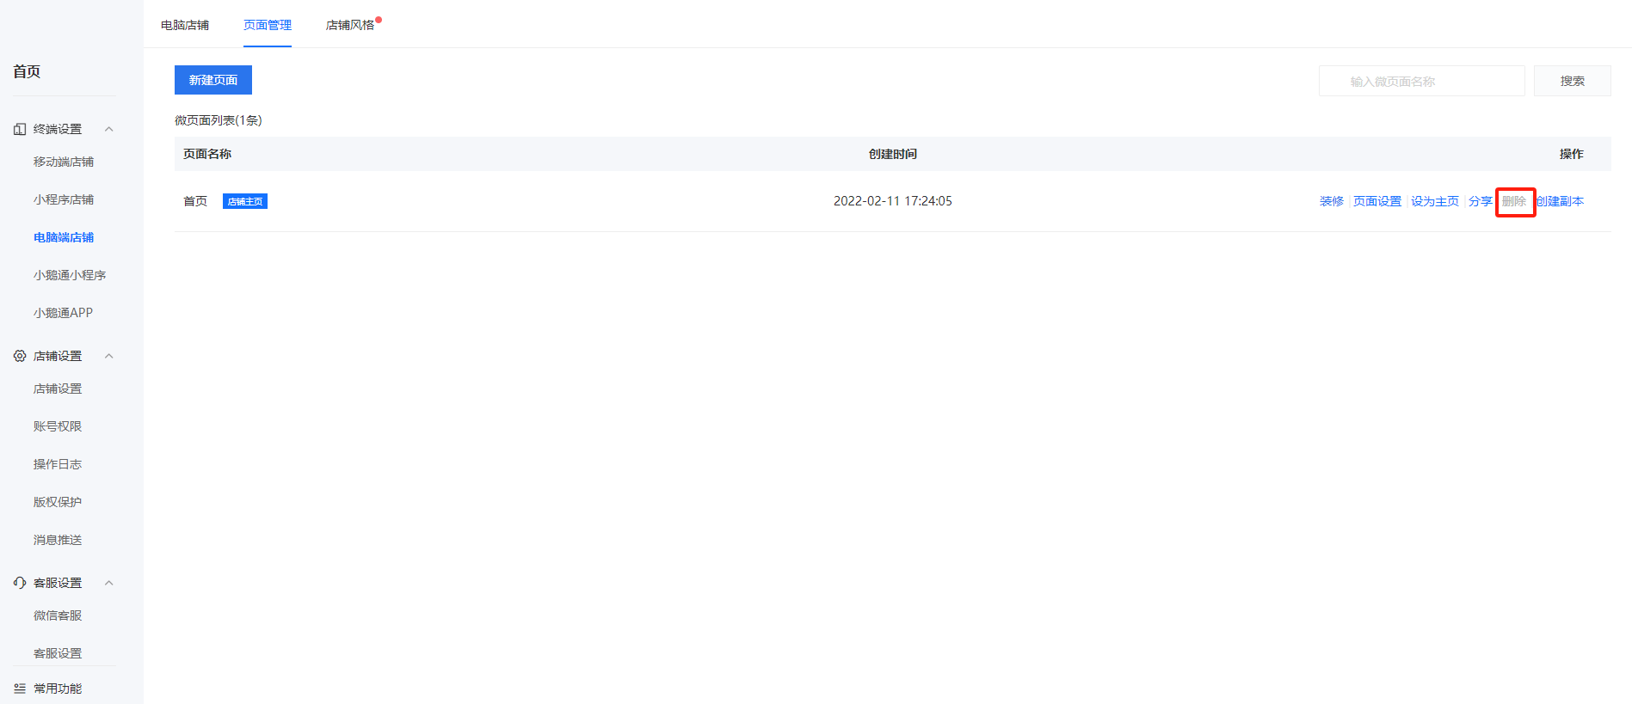Screen dimensions: 1632x704
Task: Switch to the 电脑店铺 tab
Action: [185, 25]
